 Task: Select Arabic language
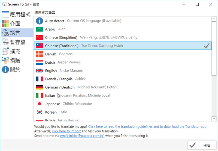pos(123,29)
